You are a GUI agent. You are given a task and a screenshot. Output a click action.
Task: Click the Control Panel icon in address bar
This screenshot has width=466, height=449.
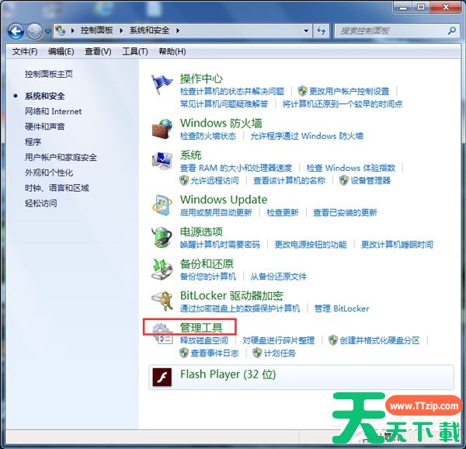(61, 30)
